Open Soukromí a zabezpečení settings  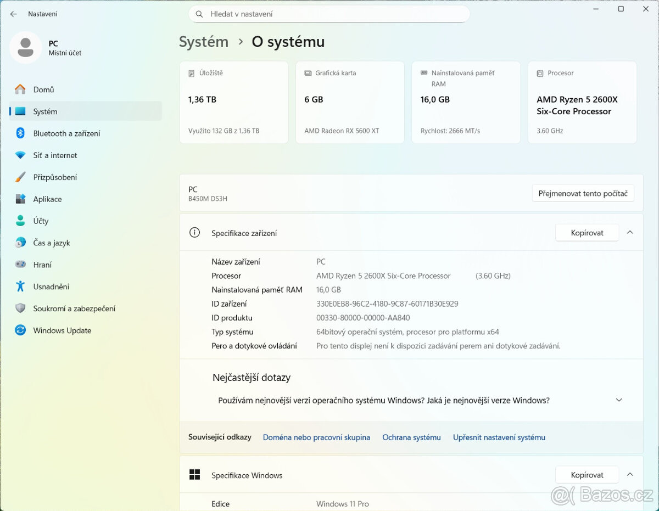74,308
